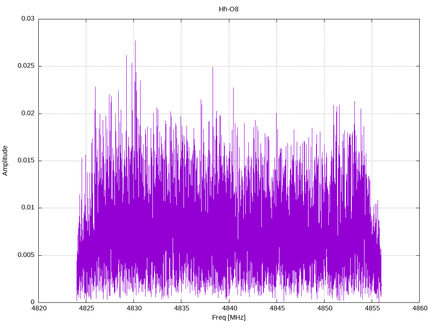The height and width of the screenshot is (323, 431).
Task: Click the y-axis tick label 0.01
Action: pyautogui.click(x=28, y=208)
